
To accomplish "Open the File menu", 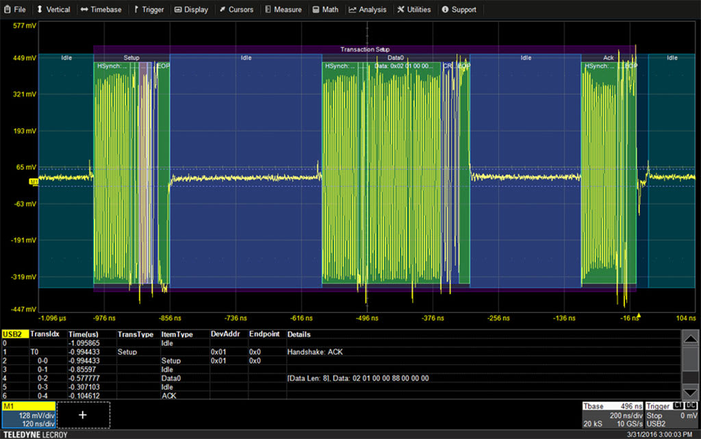I will click(15, 10).
